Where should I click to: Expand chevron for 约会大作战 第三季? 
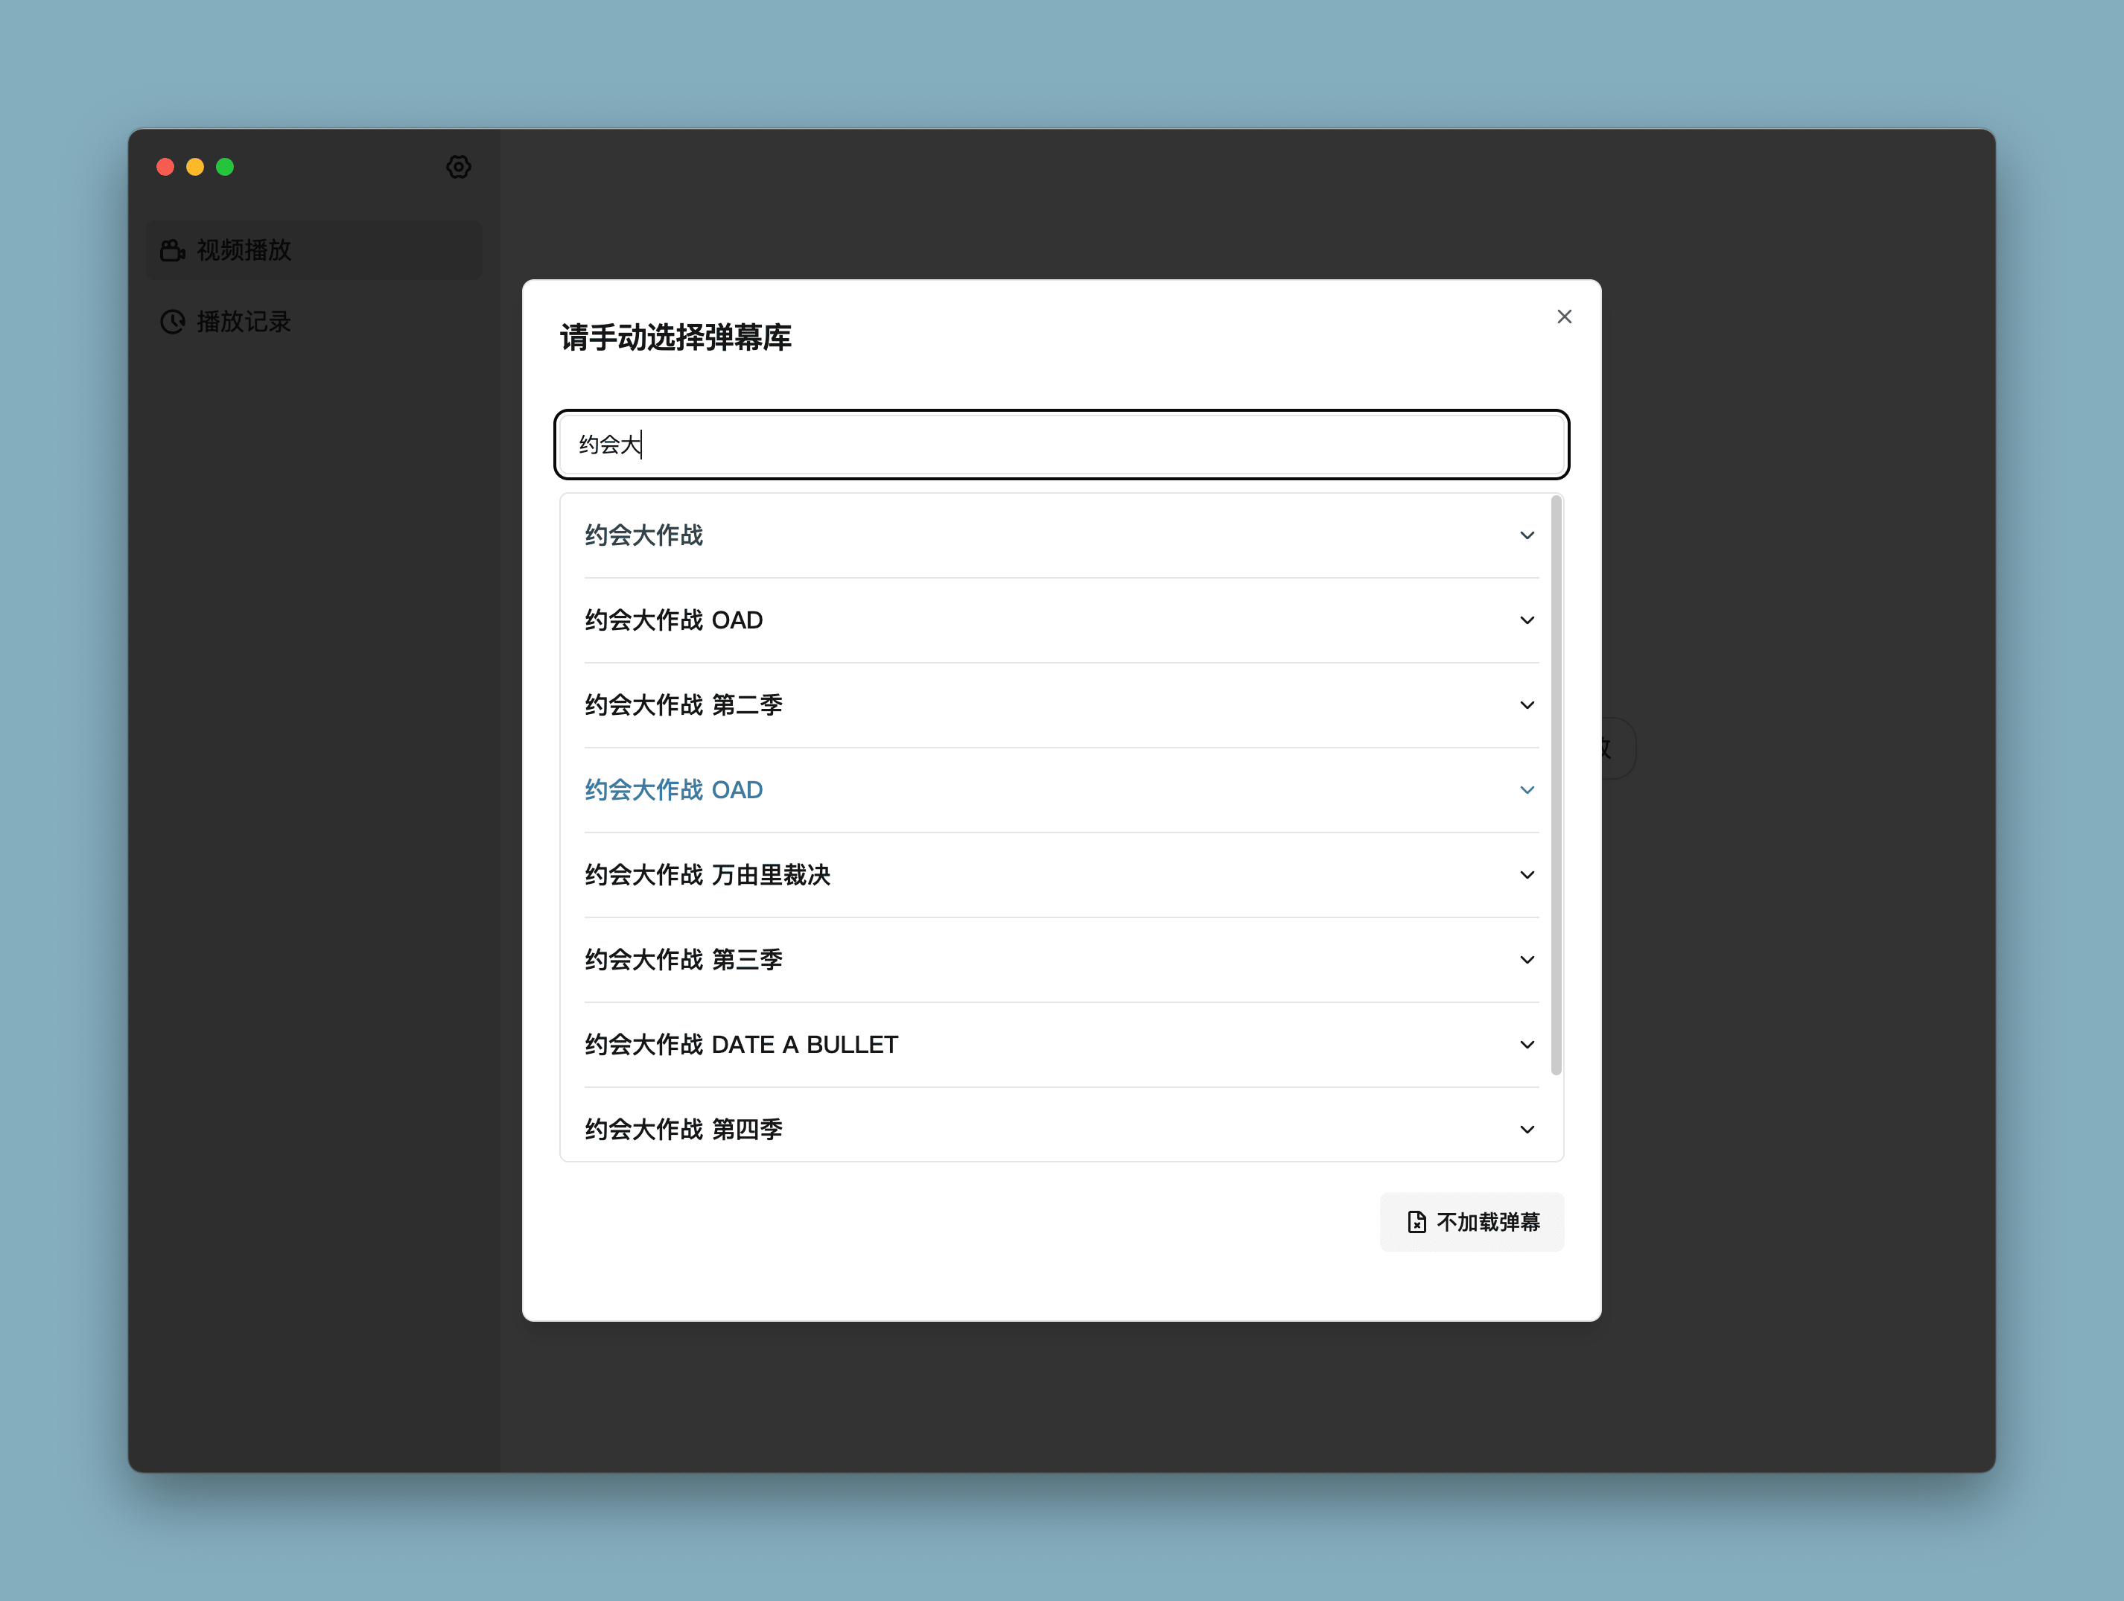pos(1527,960)
